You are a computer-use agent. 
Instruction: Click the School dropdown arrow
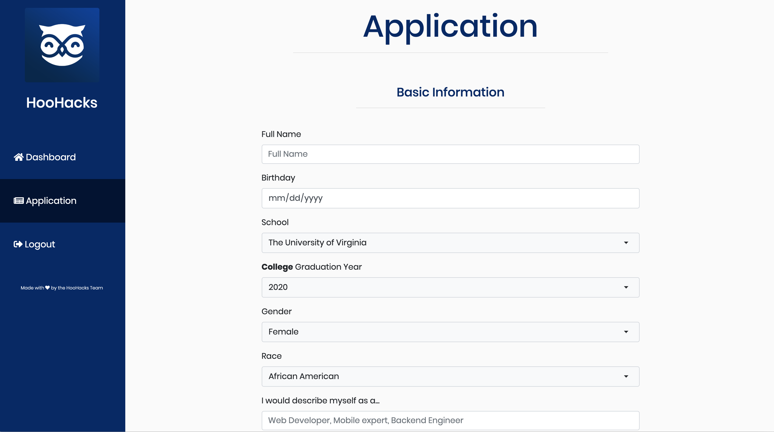click(626, 243)
